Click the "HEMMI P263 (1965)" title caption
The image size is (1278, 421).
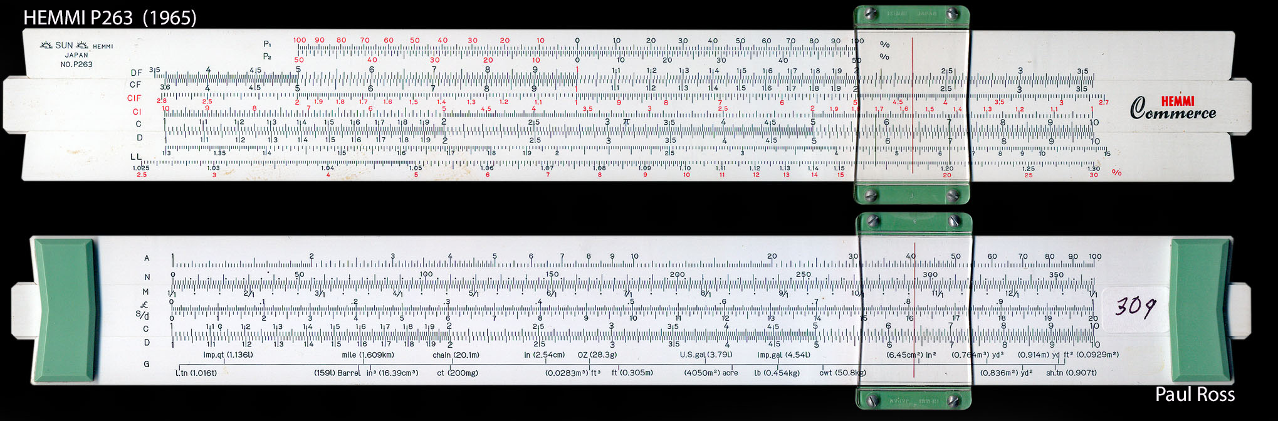click(110, 18)
